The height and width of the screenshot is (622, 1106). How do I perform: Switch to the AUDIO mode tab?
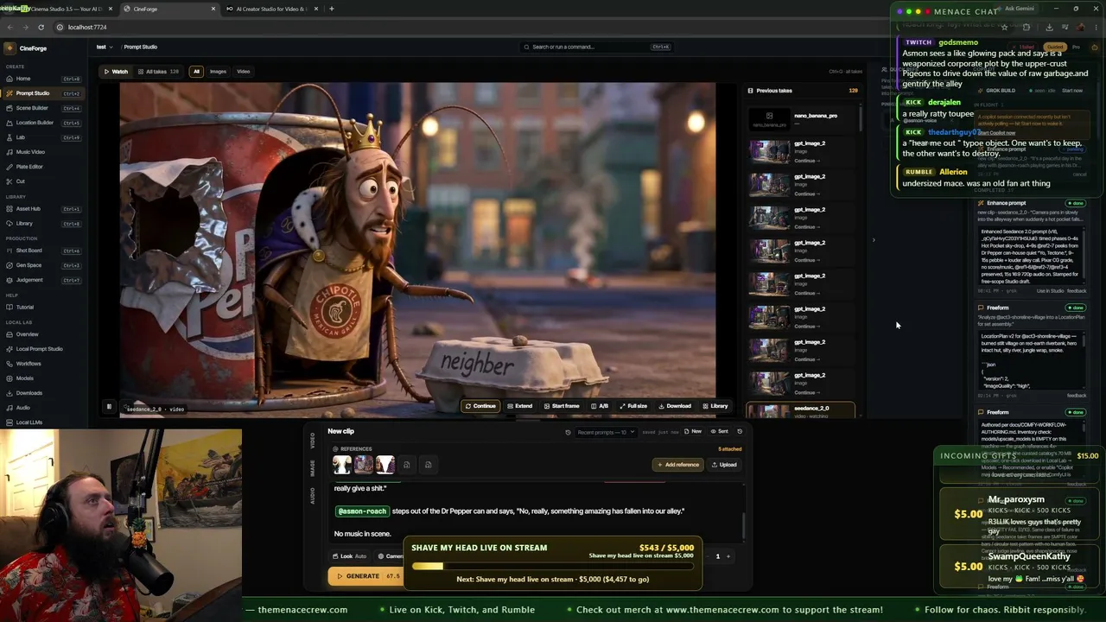312,496
